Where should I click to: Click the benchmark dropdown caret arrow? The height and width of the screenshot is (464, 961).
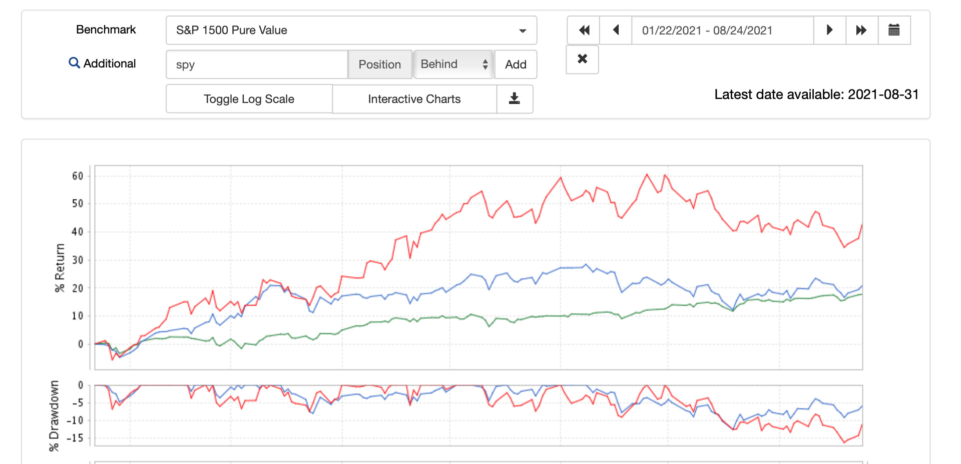[523, 31]
